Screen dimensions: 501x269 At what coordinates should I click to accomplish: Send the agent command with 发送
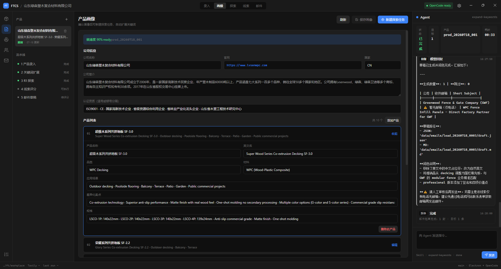tap(490, 255)
